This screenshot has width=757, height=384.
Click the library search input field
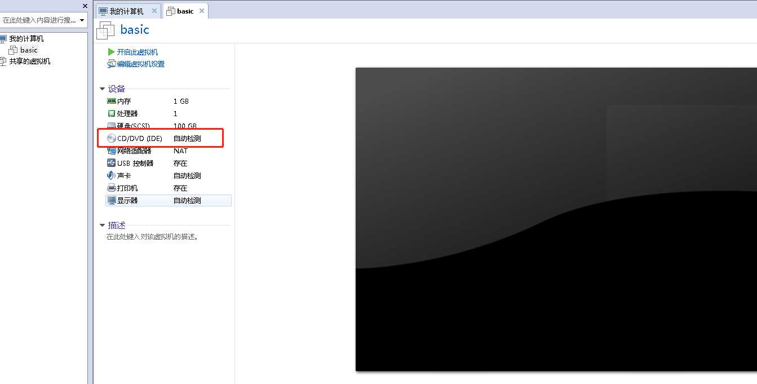coord(39,20)
